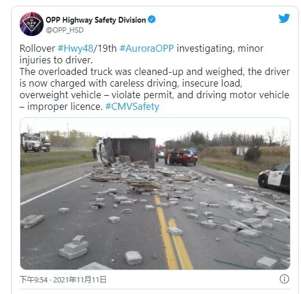301x294 pixels.
Task: Open OPP Highway Safety Division profile name
Action: pos(96,20)
